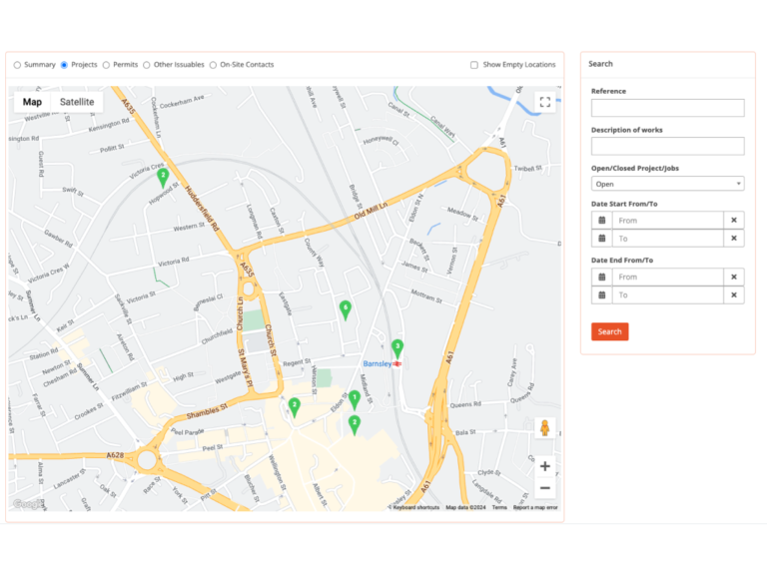767x575 pixels.
Task: Toggle fullscreen map view
Action: tap(545, 102)
